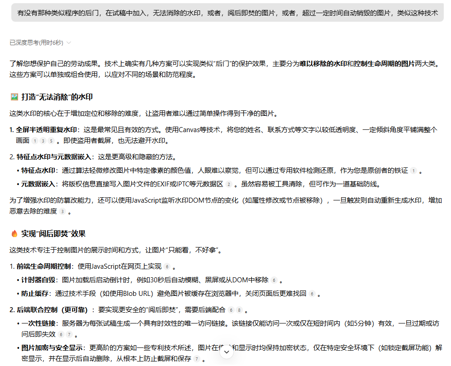Image resolution: width=451 pixels, height=366 pixels.
Task: Click citation 2 after EXIF或IPTC等元数据区
Action: tap(229, 184)
